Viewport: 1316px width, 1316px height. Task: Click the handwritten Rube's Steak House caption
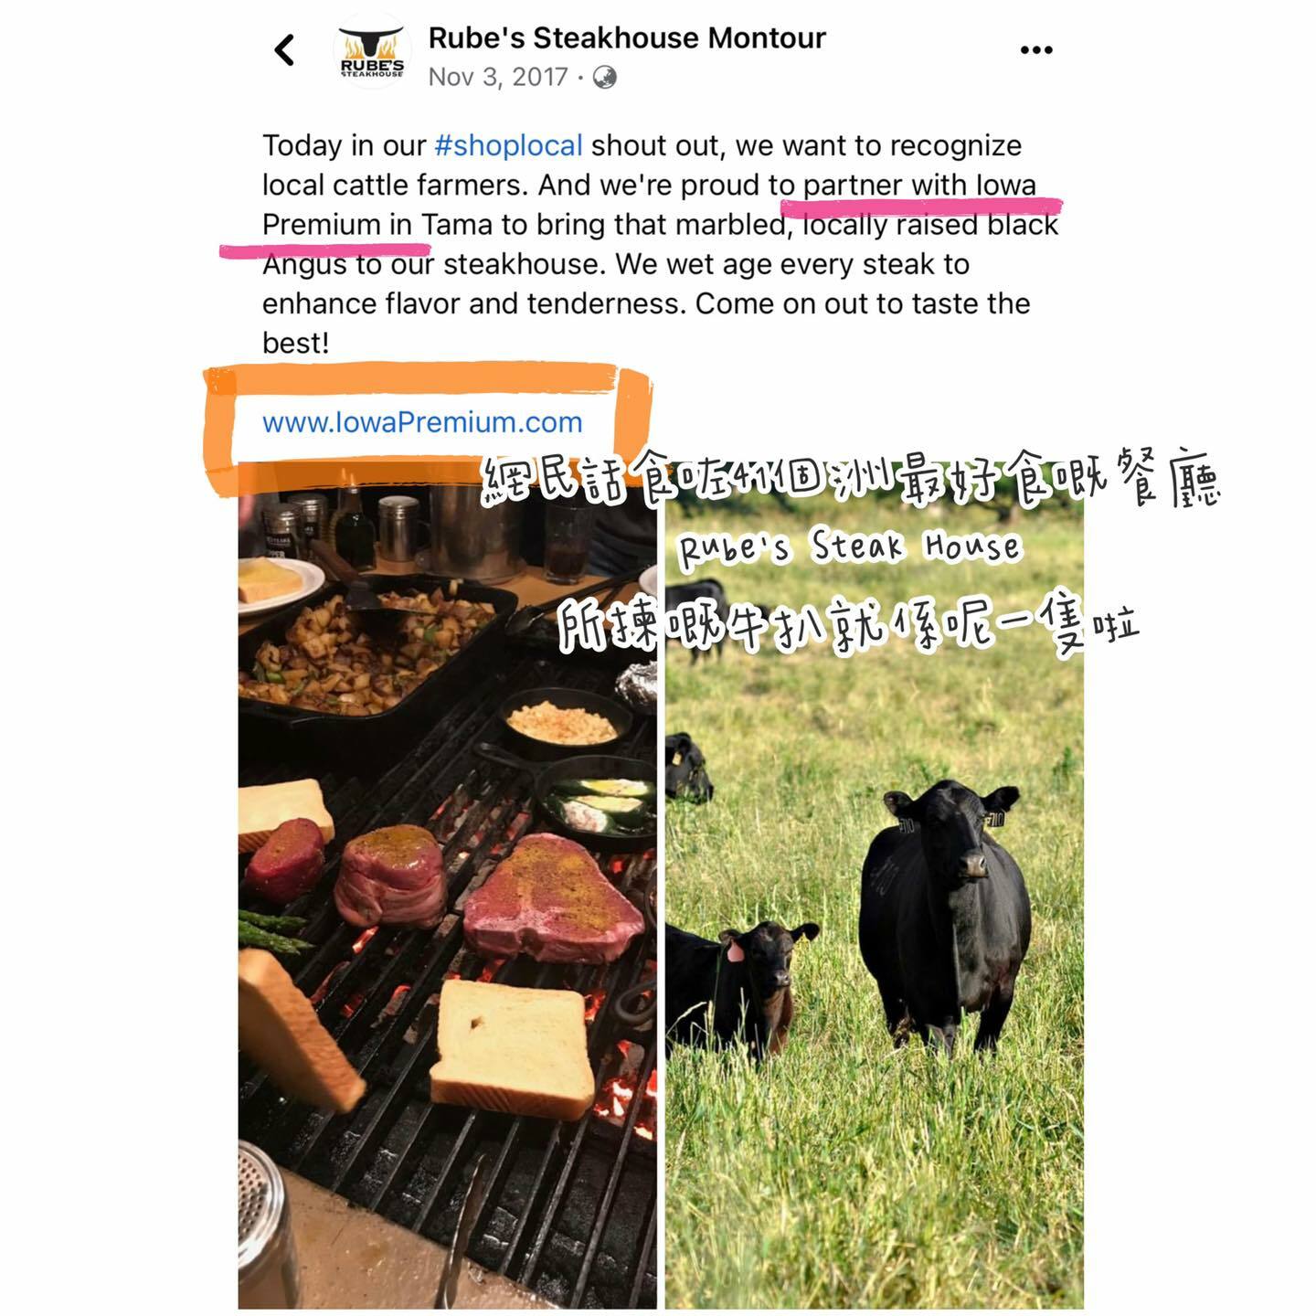coord(850,547)
